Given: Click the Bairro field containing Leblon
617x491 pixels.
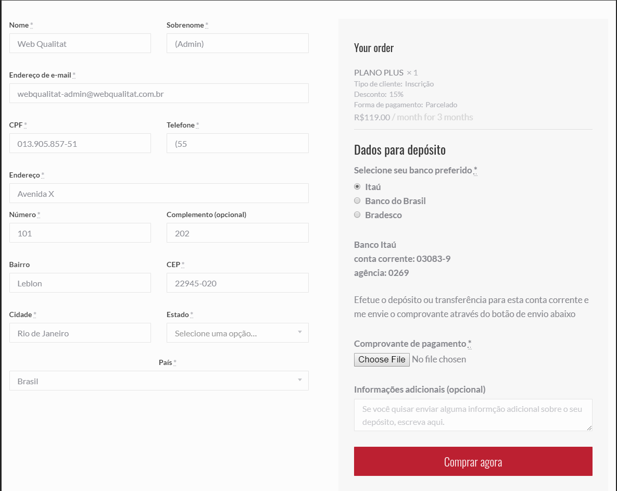Looking at the screenshot, I should (x=80, y=283).
